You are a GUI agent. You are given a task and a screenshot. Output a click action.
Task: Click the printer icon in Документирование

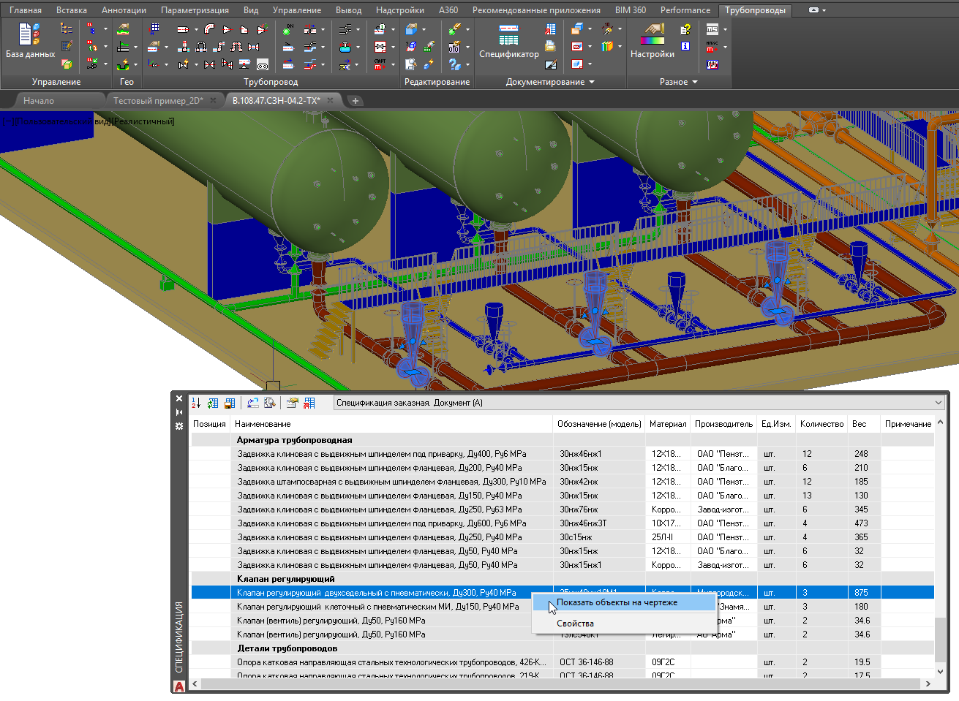click(x=550, y=47)
